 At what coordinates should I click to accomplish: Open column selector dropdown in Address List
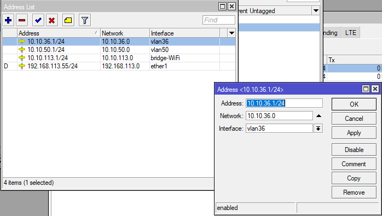231,33
